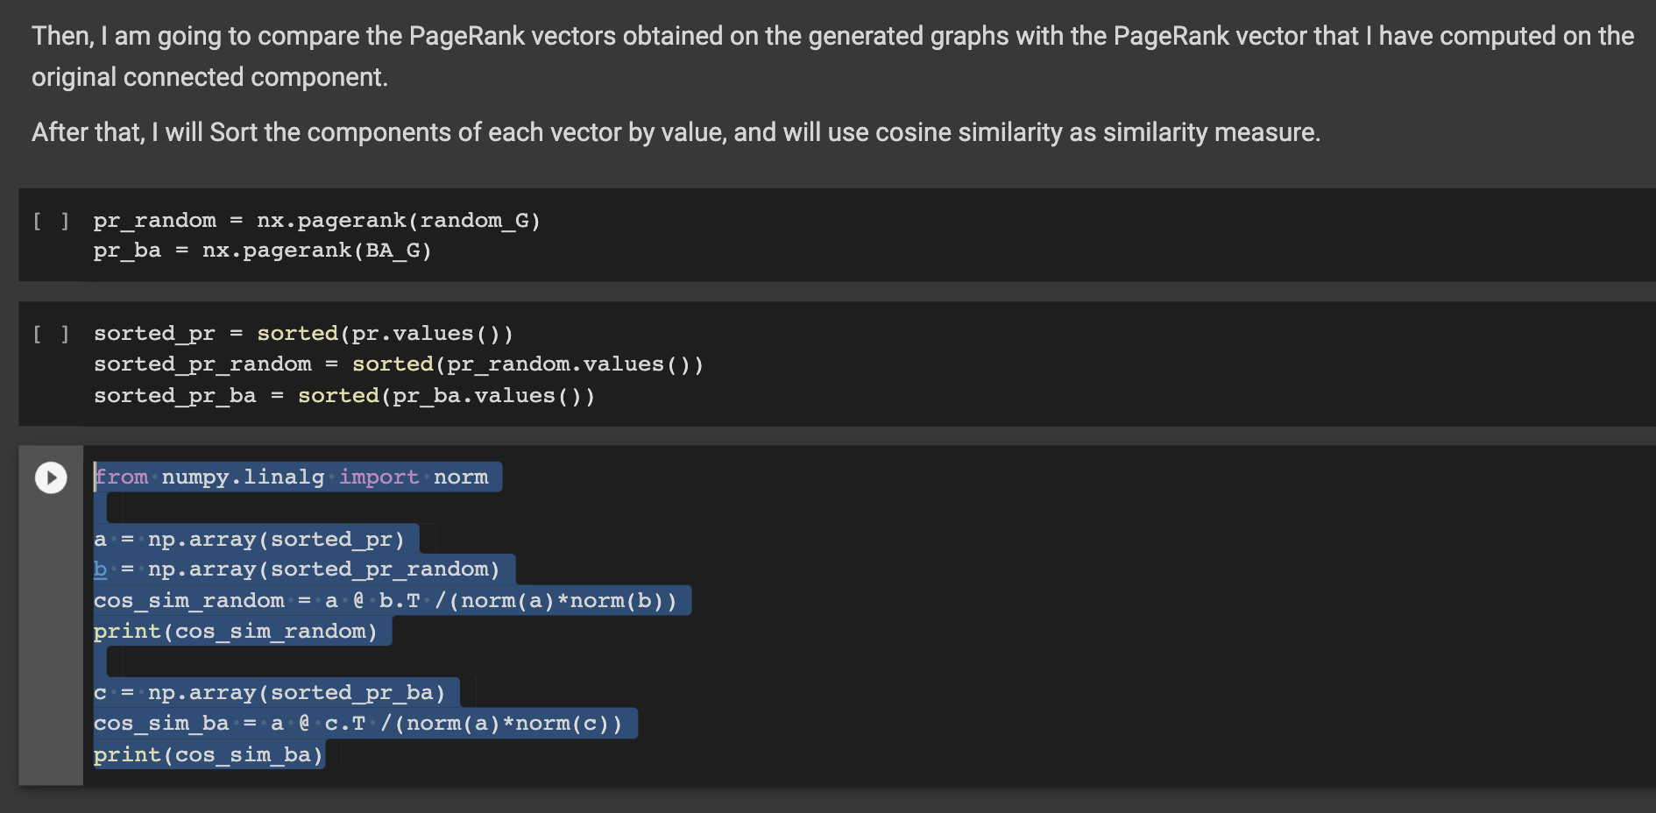
Task: Click the pr_ba = nx.pagerank(BA_G) line
Action: (x=262, y=250)
